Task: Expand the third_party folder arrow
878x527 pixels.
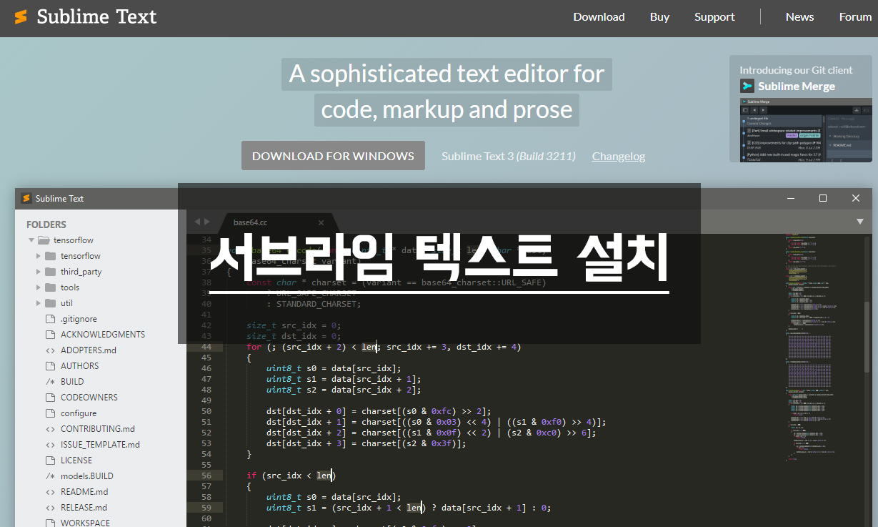Action: tap(39, 272)
